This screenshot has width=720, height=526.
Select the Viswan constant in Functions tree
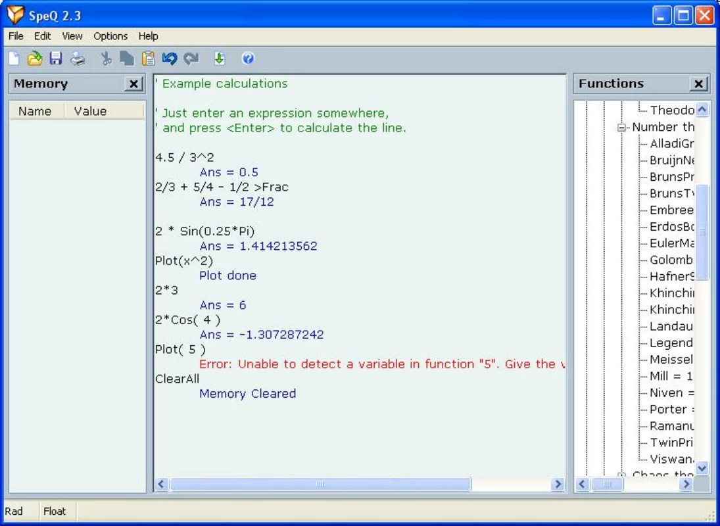pyautogui.click(x=672, y=459)
